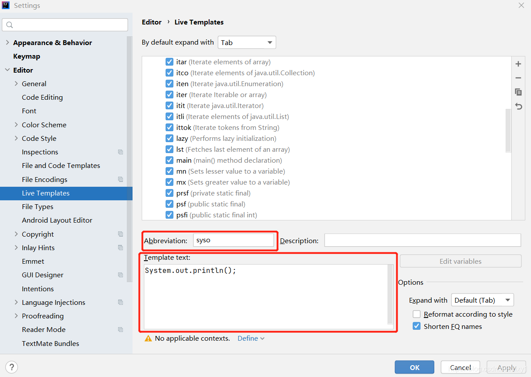Viewport: 531px width, 377px height.
Task: Open the Expand with Default (Tab) dropdown
Action: coord(482,300)
